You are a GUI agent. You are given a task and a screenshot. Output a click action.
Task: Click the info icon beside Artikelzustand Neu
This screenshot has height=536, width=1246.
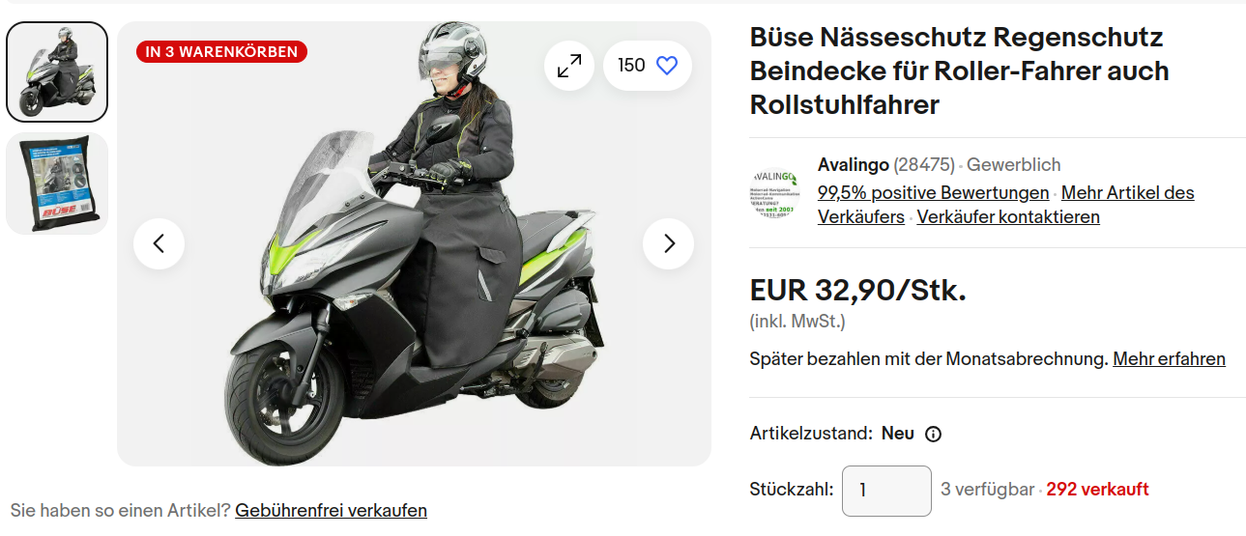point(933,434)
